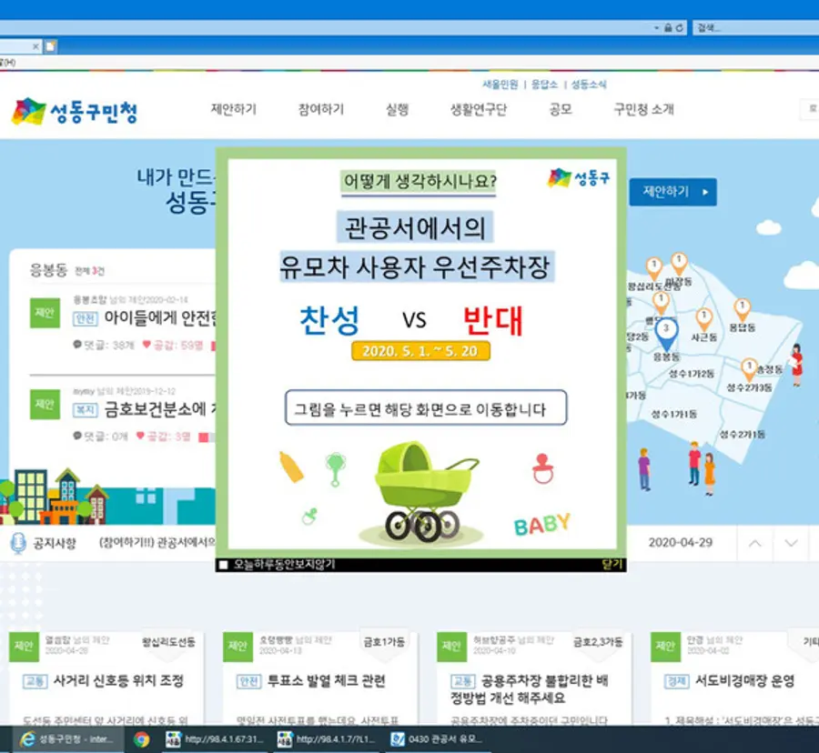Click the 성동구민청 logo in the header
Screen dimensions: 819x753
(75, 111)
